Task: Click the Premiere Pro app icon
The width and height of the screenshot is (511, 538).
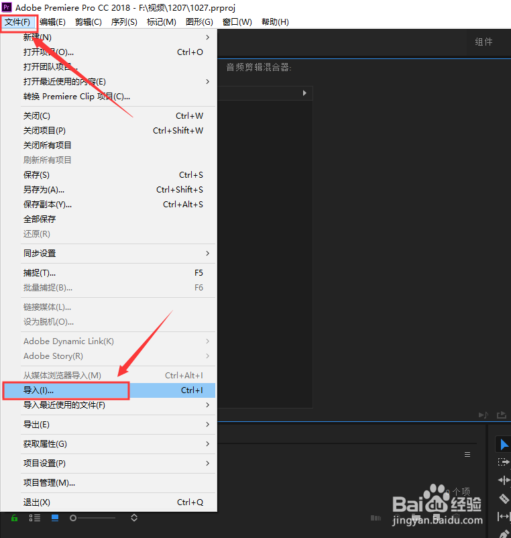Action: 7,7
